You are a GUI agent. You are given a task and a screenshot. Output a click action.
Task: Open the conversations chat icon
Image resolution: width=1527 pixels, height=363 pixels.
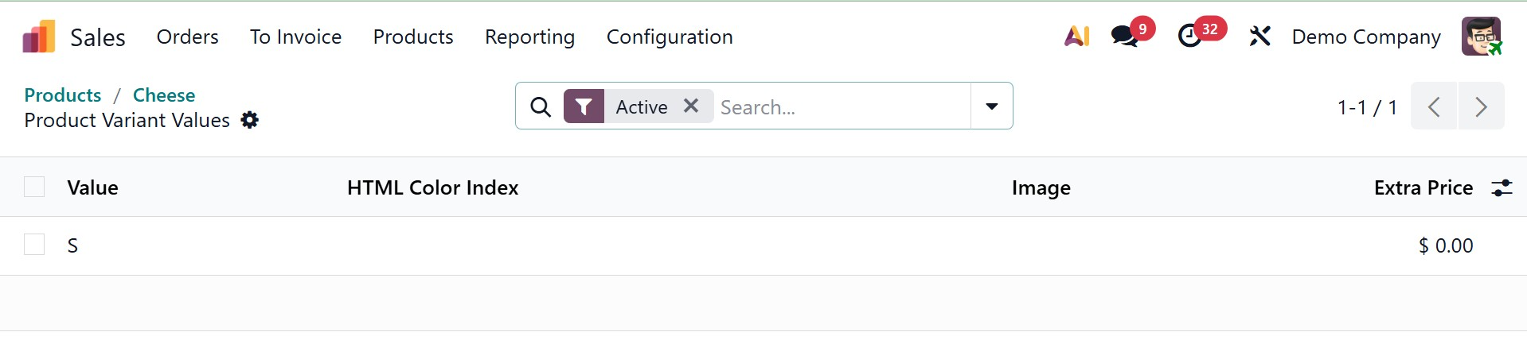(1124, 37)
